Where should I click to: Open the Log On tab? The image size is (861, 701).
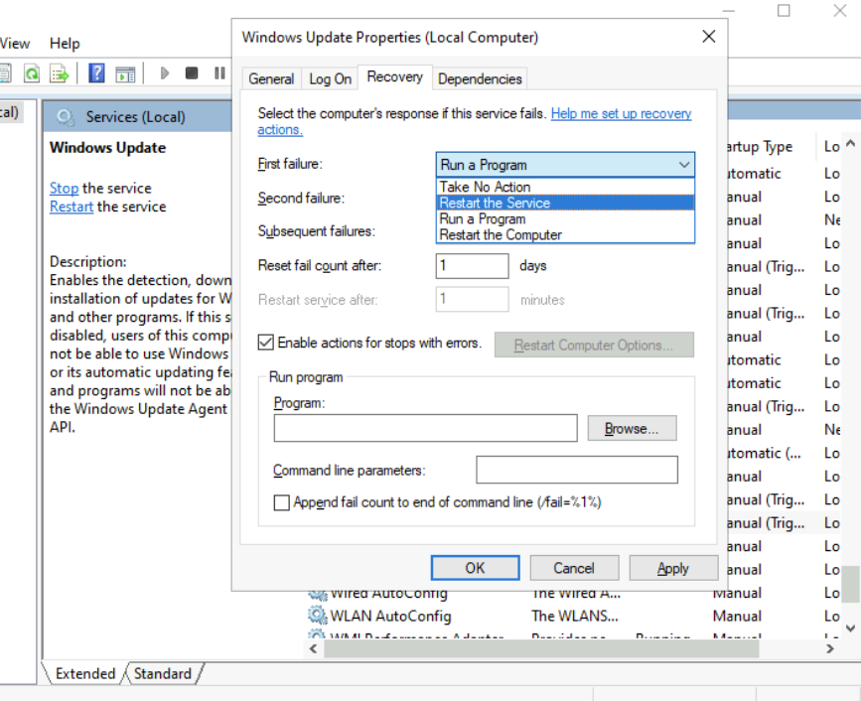tap(330, 78)
